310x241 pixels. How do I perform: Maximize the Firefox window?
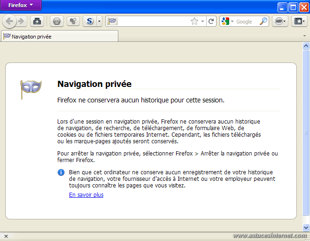coord(293,8)
